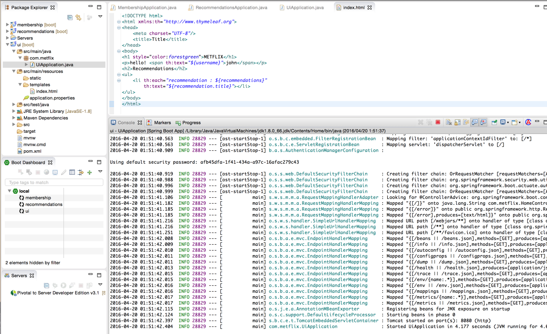Click green plus add icon in Boot Dashboard
The width and height of the screenshot is (547, 334).
89,172
